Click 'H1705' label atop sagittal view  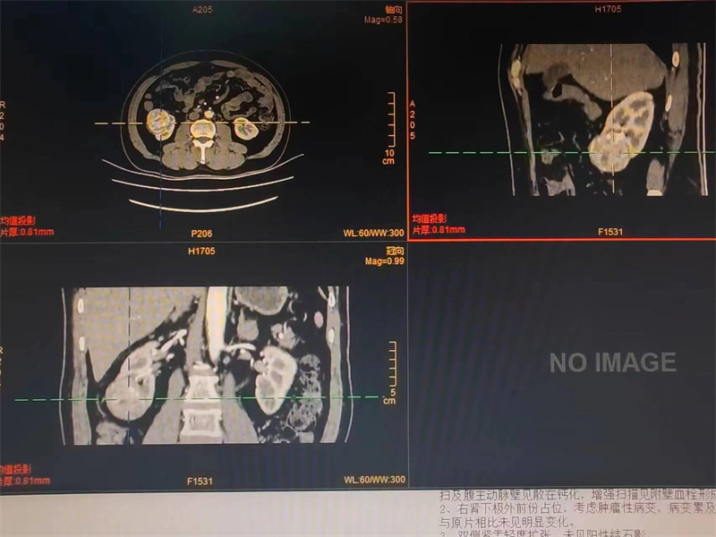pyautogui.click(x=608, y=9)
